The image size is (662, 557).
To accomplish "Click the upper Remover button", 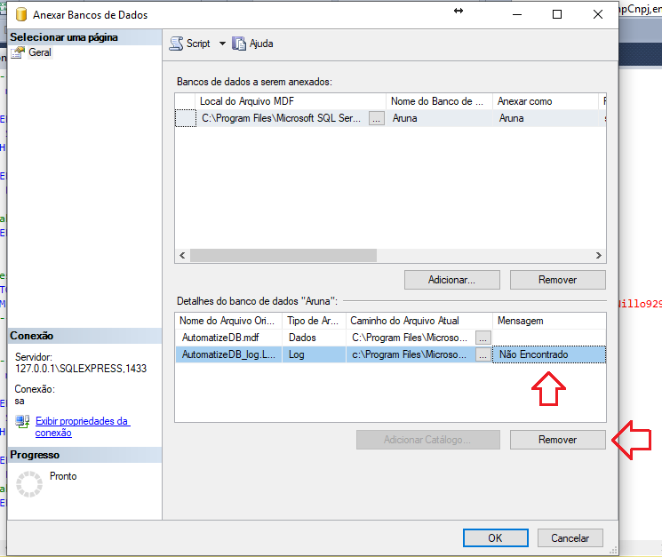I will click(558, 280).
